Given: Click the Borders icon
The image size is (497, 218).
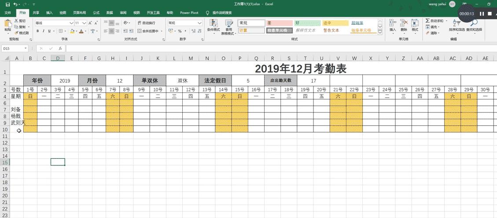Looking at the screenshot, I should click(x=61, y=31).
